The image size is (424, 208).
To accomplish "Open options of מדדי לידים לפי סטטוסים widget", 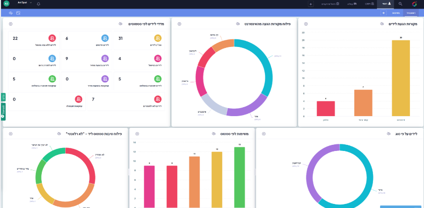I will (x=11, y=24).
